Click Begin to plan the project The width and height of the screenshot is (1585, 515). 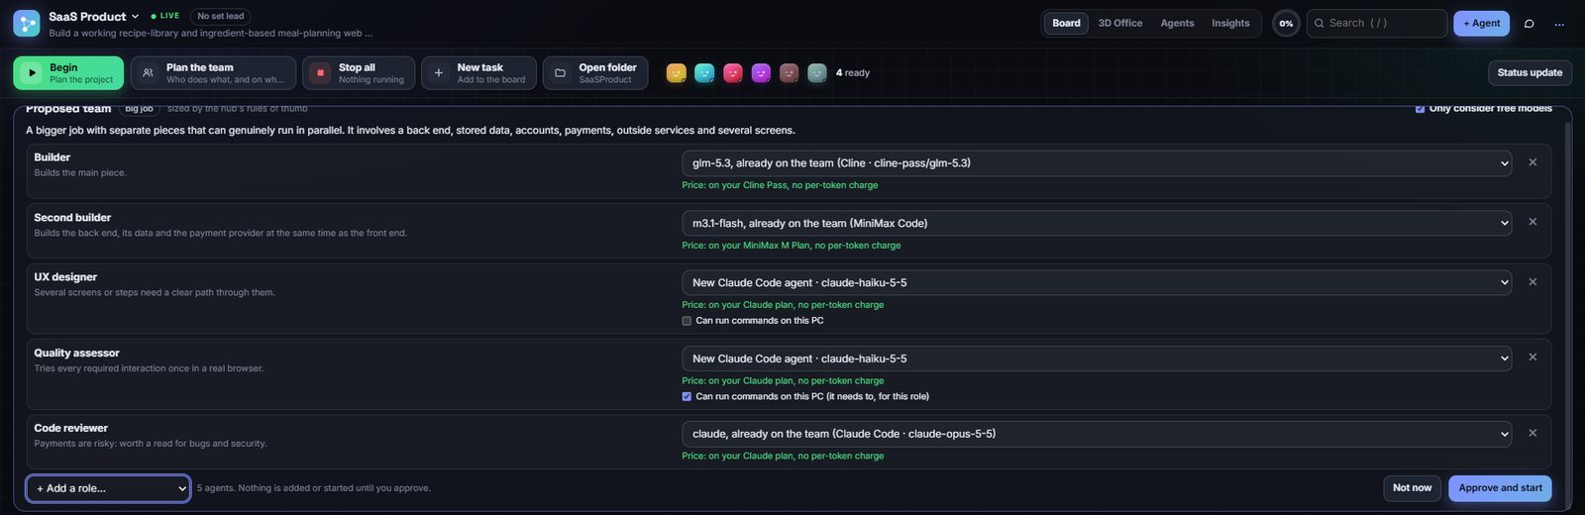pyautogui.click(x=68, y=73)
